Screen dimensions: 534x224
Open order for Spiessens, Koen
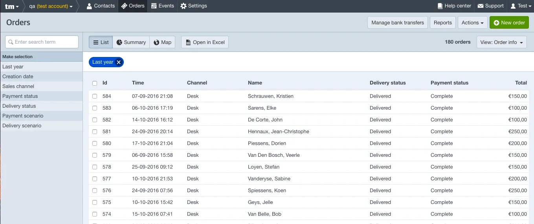[x=267, y=191]
